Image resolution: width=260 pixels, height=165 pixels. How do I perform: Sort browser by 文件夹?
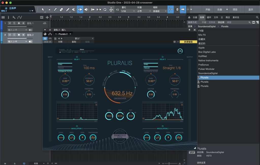(212, 22)
